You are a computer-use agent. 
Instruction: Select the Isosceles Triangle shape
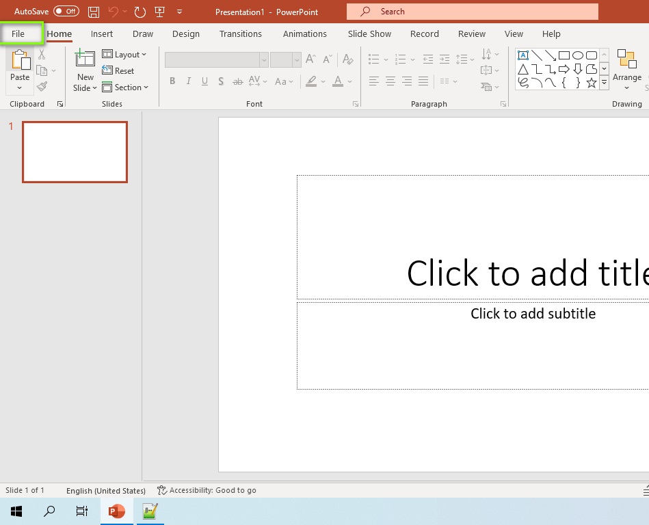pyautogui.click(x=523, y=69)
